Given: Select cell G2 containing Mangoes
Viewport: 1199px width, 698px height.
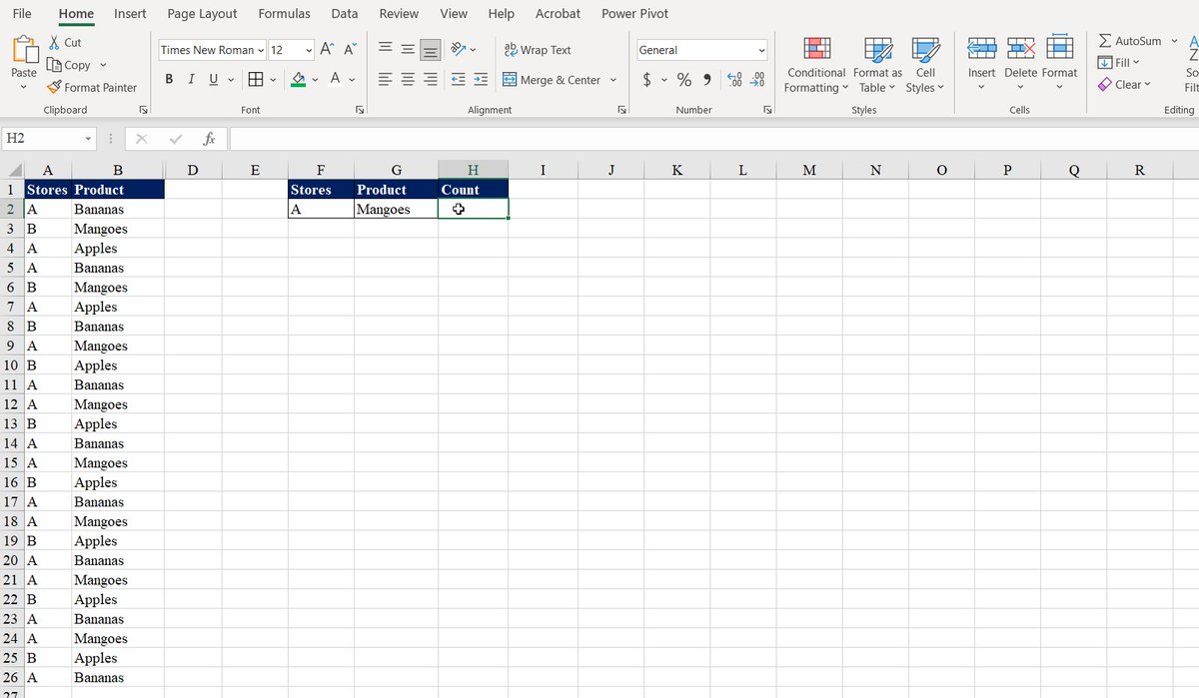Looking at the screenshot, I should click(x=397, y=209).
